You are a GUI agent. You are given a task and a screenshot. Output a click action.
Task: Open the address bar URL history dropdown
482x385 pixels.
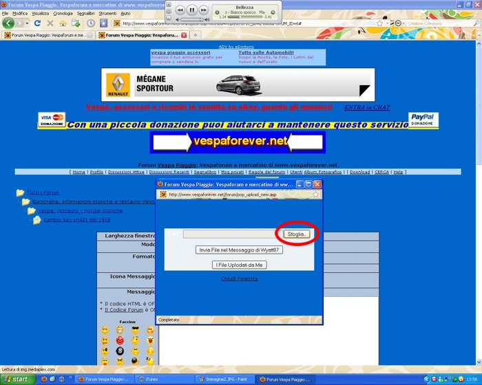387,23
